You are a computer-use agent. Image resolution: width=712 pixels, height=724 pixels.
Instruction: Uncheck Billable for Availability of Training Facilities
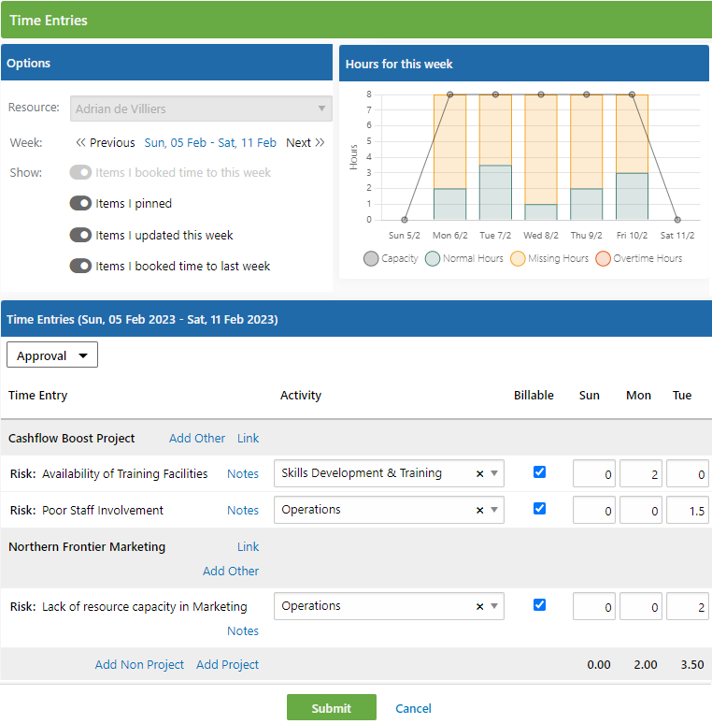(539, 471)
